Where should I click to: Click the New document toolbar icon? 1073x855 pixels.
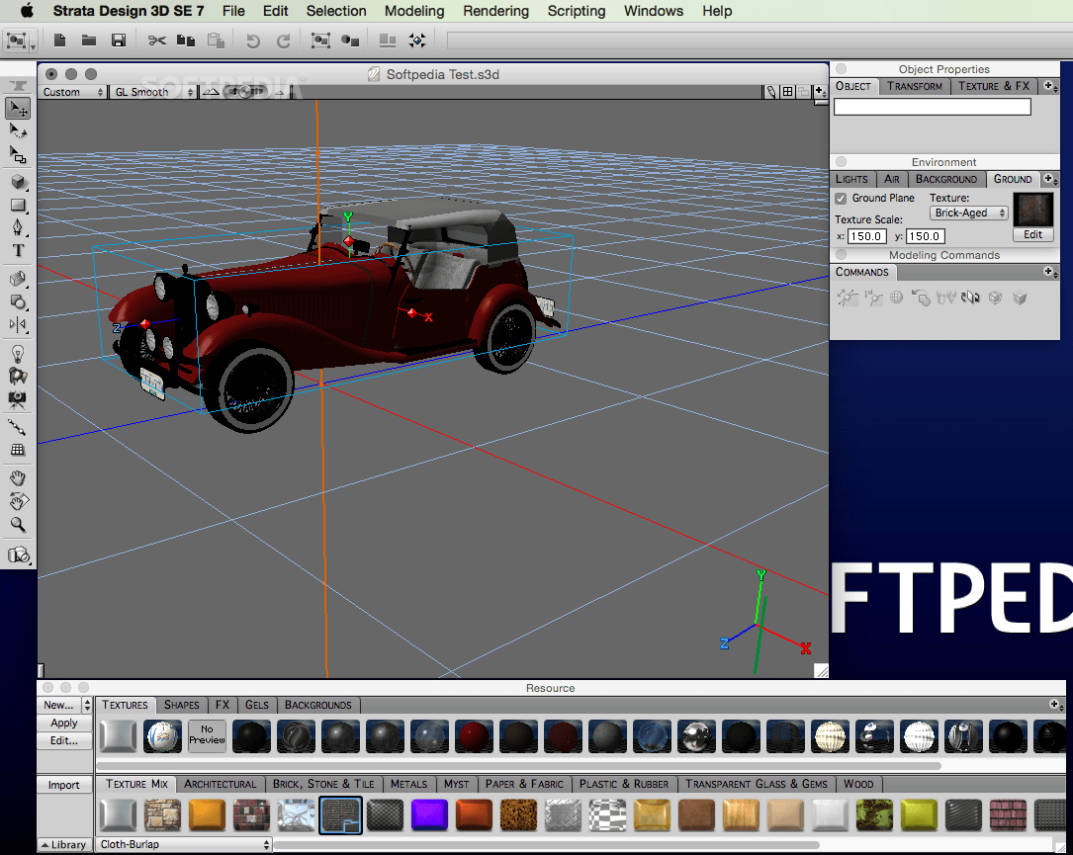[x=59, y=42]
